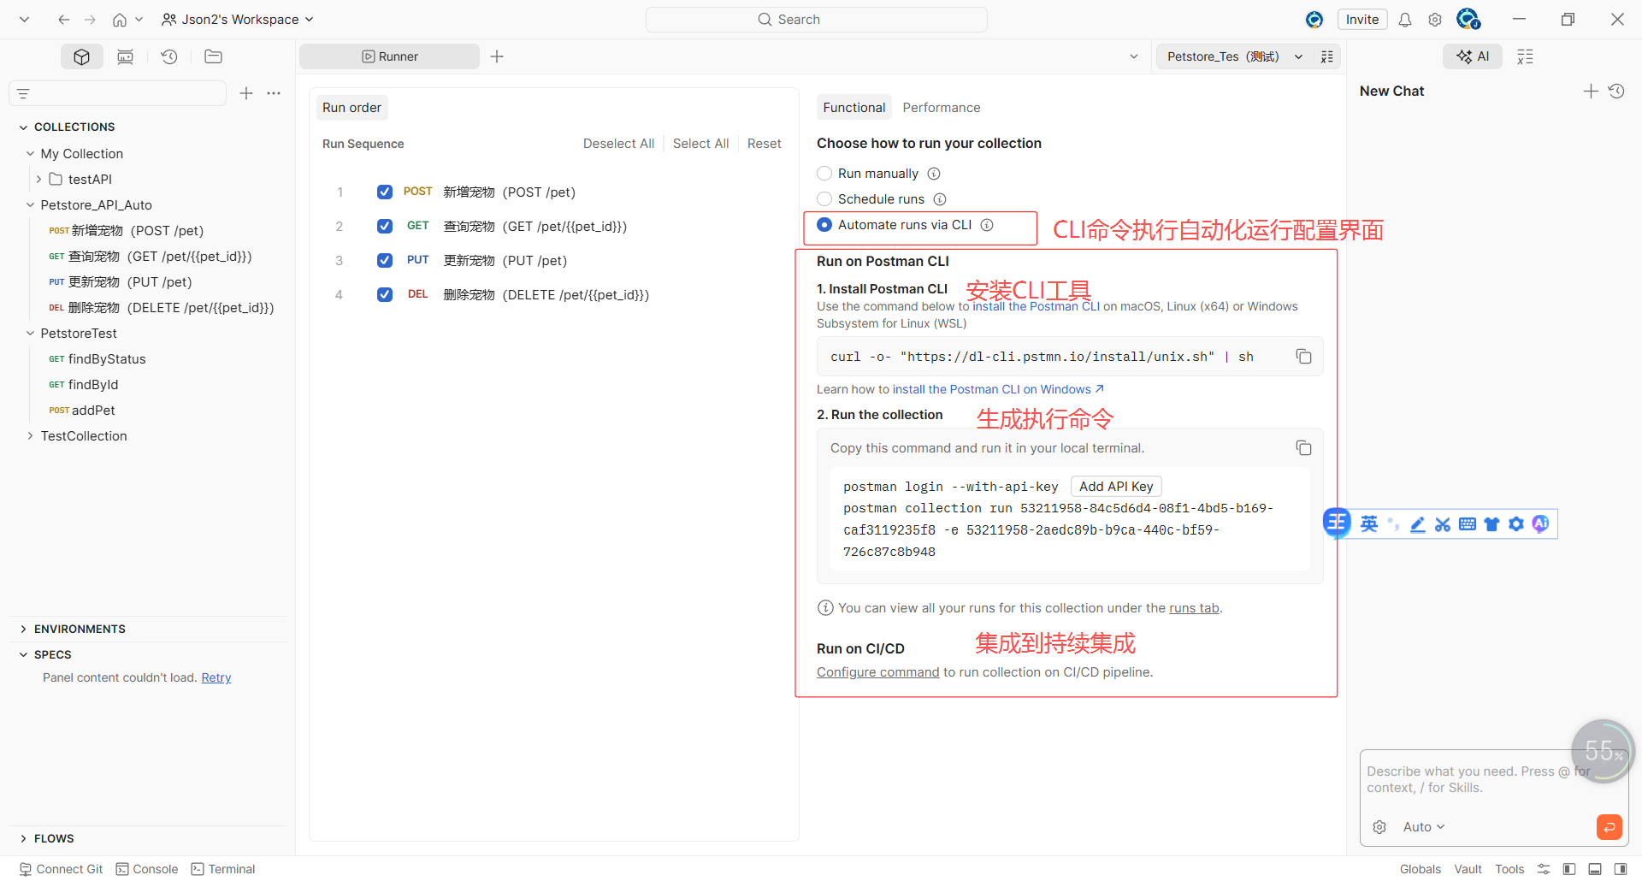Image resolution: width=1642 pixels, height=881 pixels.
Task: Click Reset run sequence
Action: coord(764,144)
